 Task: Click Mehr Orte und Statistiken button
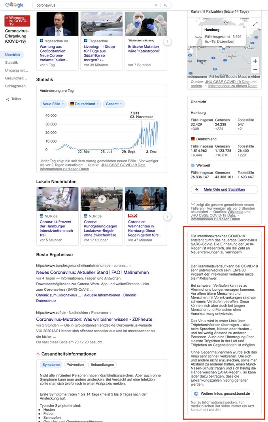click(x=224, y=189)
